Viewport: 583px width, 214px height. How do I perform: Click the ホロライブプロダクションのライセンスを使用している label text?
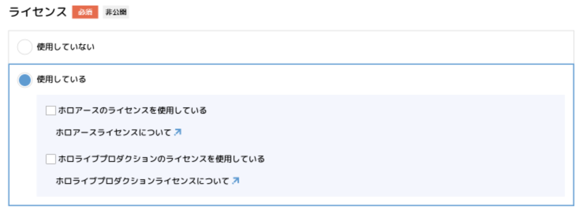161,159
